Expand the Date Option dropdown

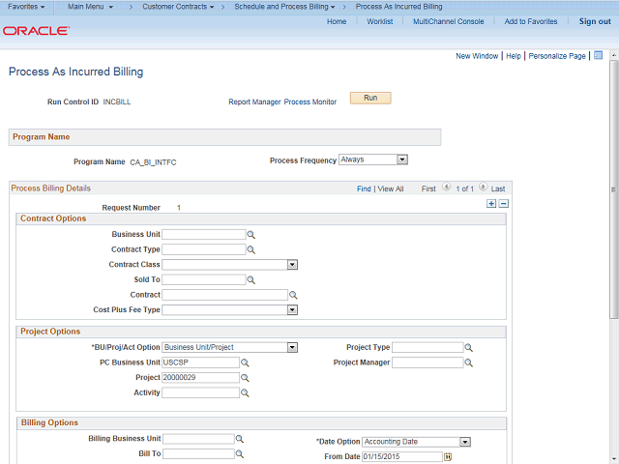(x=465, y=442)
